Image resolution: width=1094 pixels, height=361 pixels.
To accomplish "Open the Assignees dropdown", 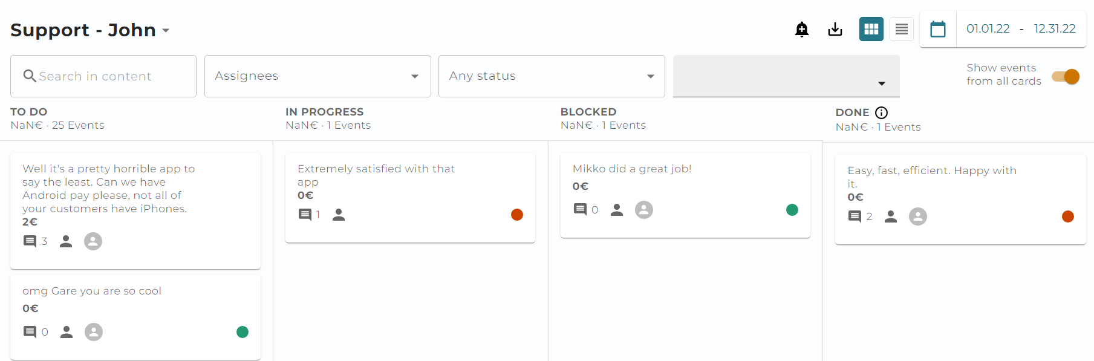I will click(317, 76).
